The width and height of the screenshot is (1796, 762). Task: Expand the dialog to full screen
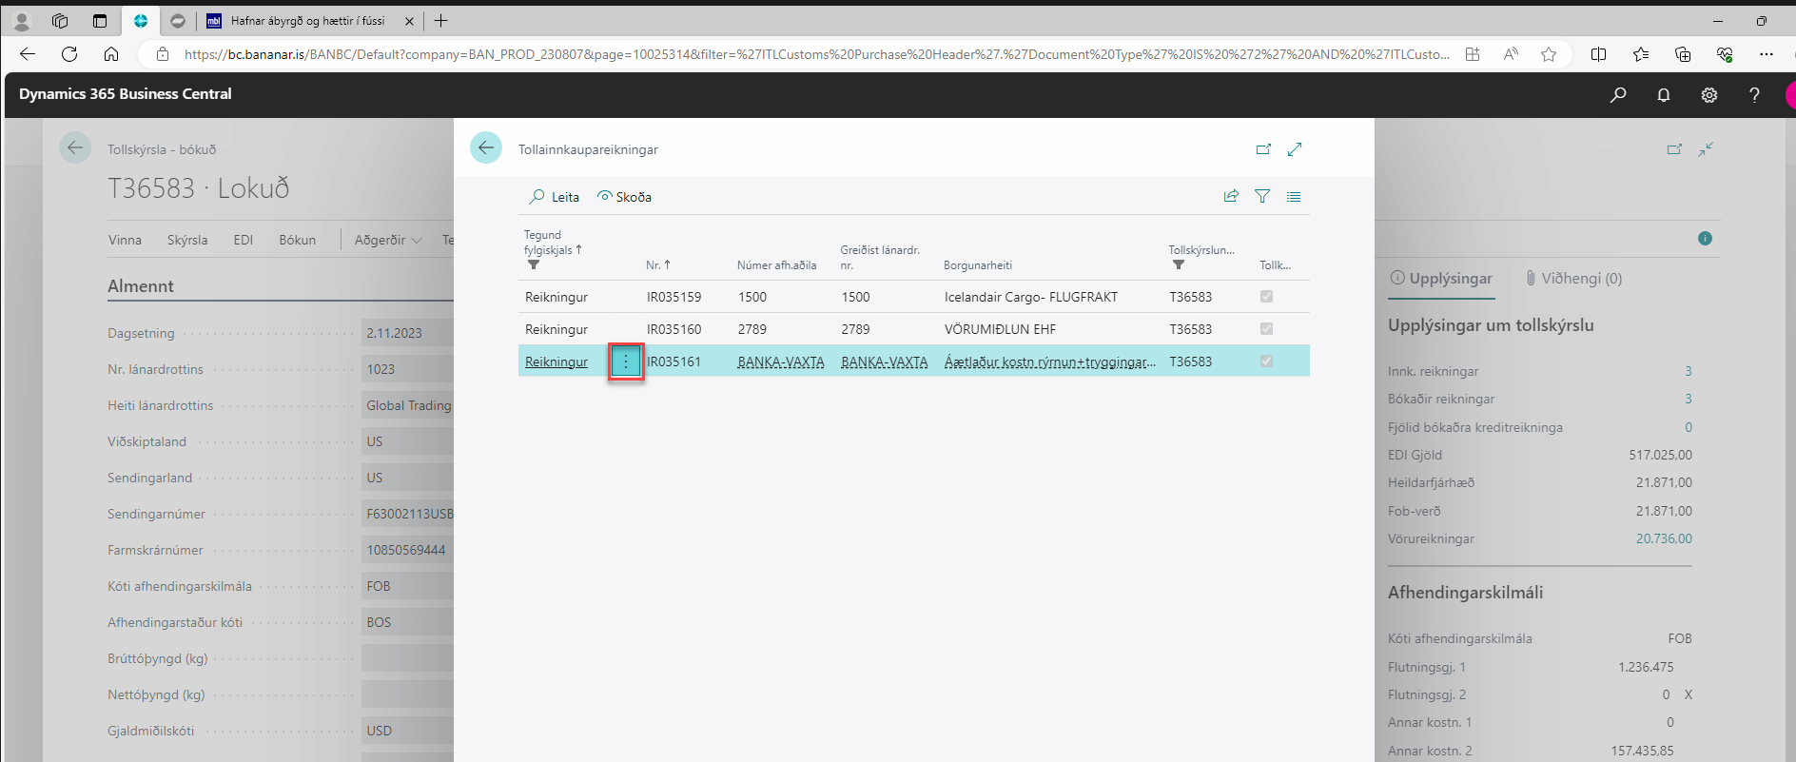(x=1295, y=149)
